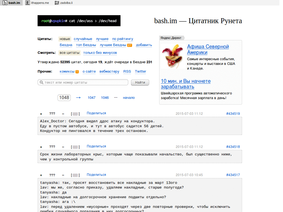Switch to the zadolba.li site tab
The image size is (283, 212).
click(x=64, y=3)
